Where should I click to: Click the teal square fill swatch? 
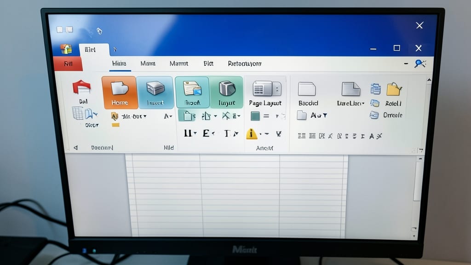click(x=255, y=115)
